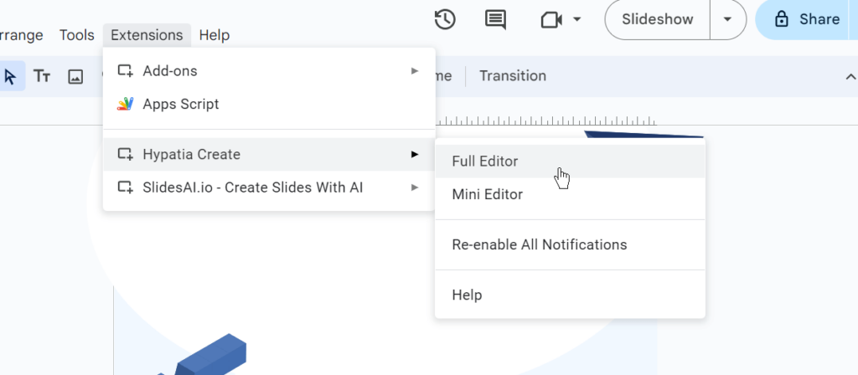Select the text box tool
Screen dimensions: 858x375
click(x=42, y=76)
